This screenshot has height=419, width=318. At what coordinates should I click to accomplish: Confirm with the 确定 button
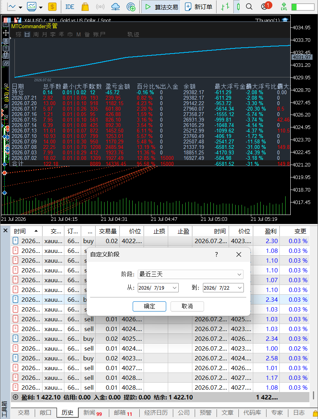click(x=149, y=306)
